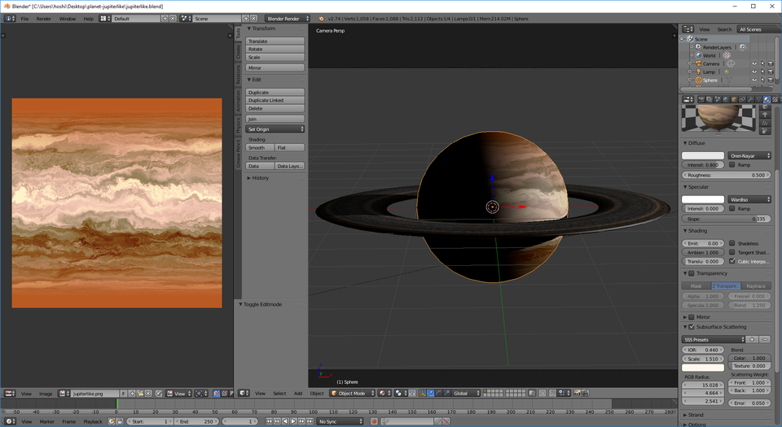
Task: Enable the Shadeless checkbox
Action: [732, 243]
